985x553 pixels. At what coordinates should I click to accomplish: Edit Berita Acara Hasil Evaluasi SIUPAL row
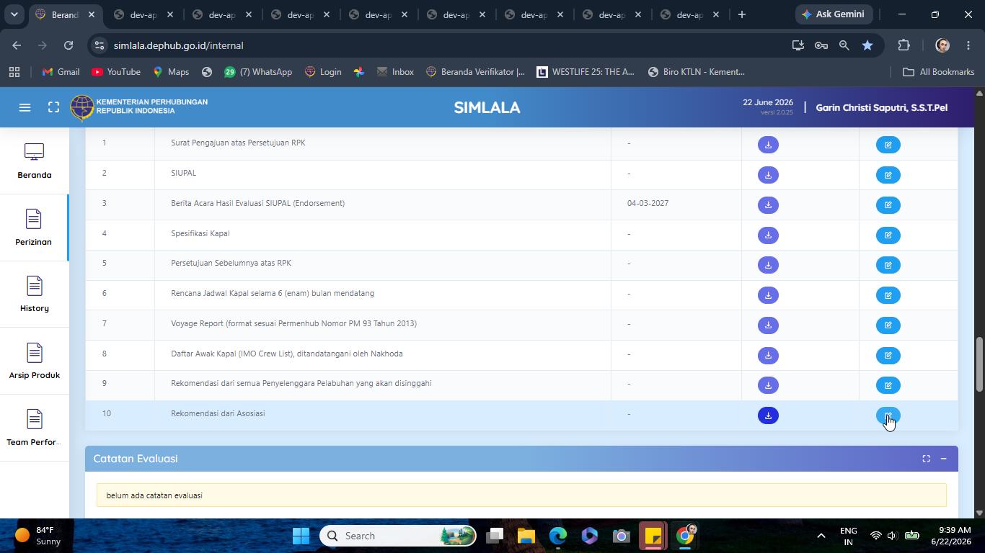[x=888, y=205]
